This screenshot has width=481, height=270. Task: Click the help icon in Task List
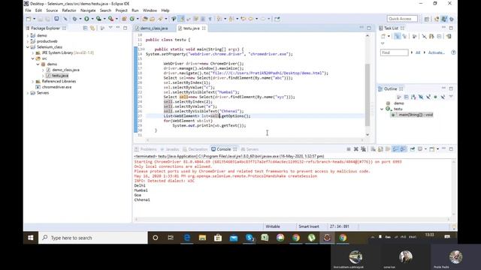453,52
